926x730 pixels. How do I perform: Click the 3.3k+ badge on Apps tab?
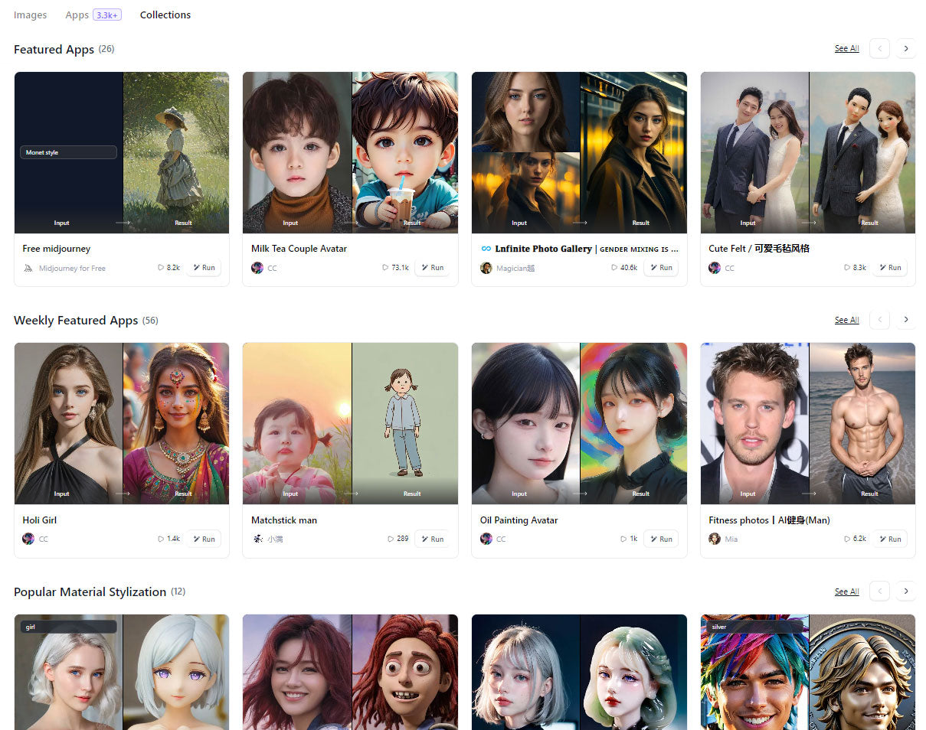tap(107, 15)
